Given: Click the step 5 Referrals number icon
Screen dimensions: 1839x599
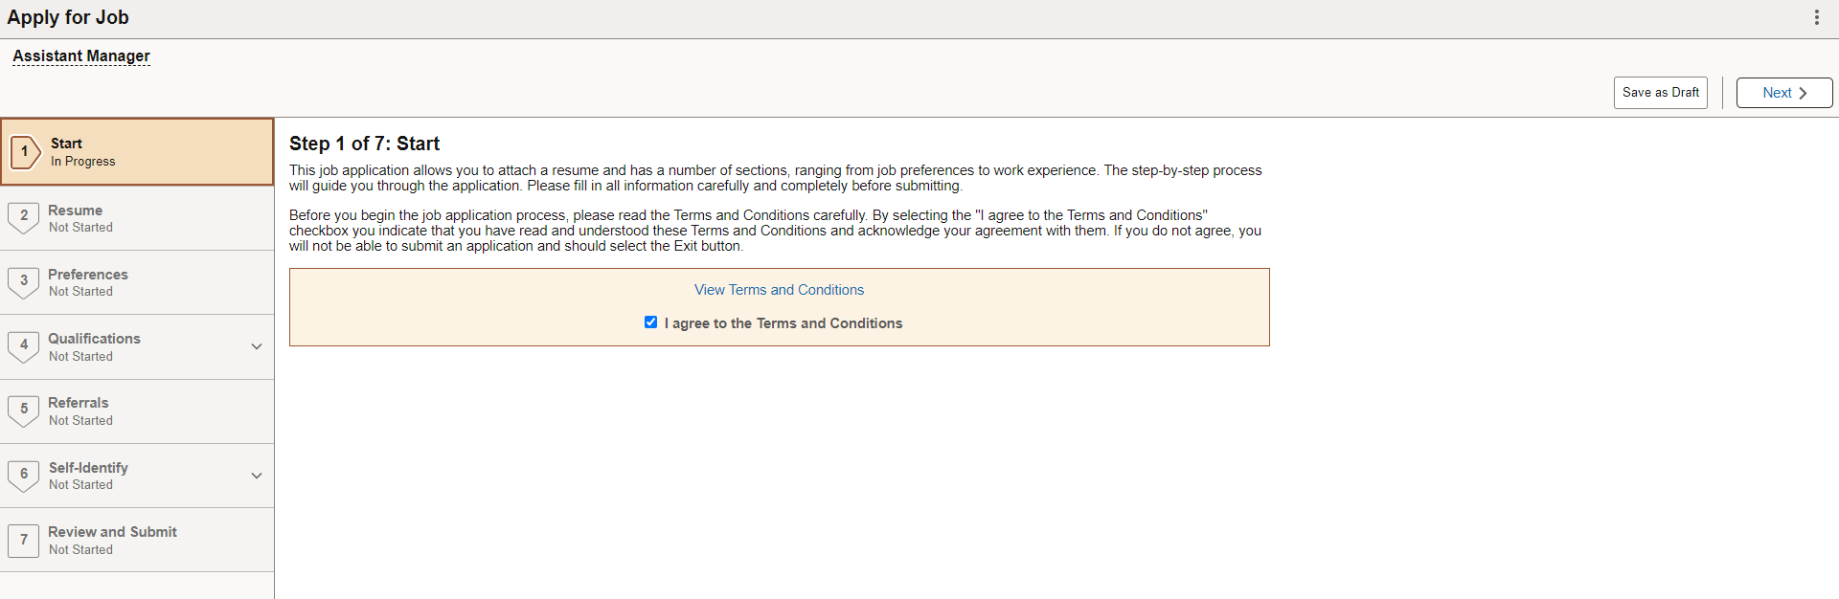Looking at the screenshot, I should click(24, 410).
